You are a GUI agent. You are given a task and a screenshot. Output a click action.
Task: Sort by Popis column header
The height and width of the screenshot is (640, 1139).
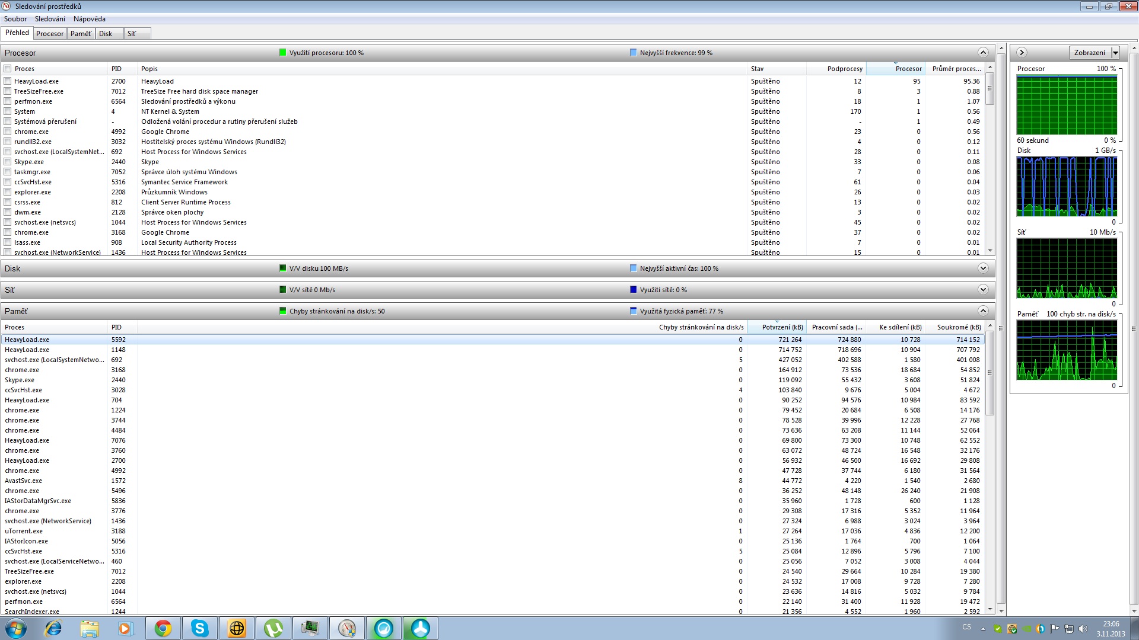tap(442, 69)
